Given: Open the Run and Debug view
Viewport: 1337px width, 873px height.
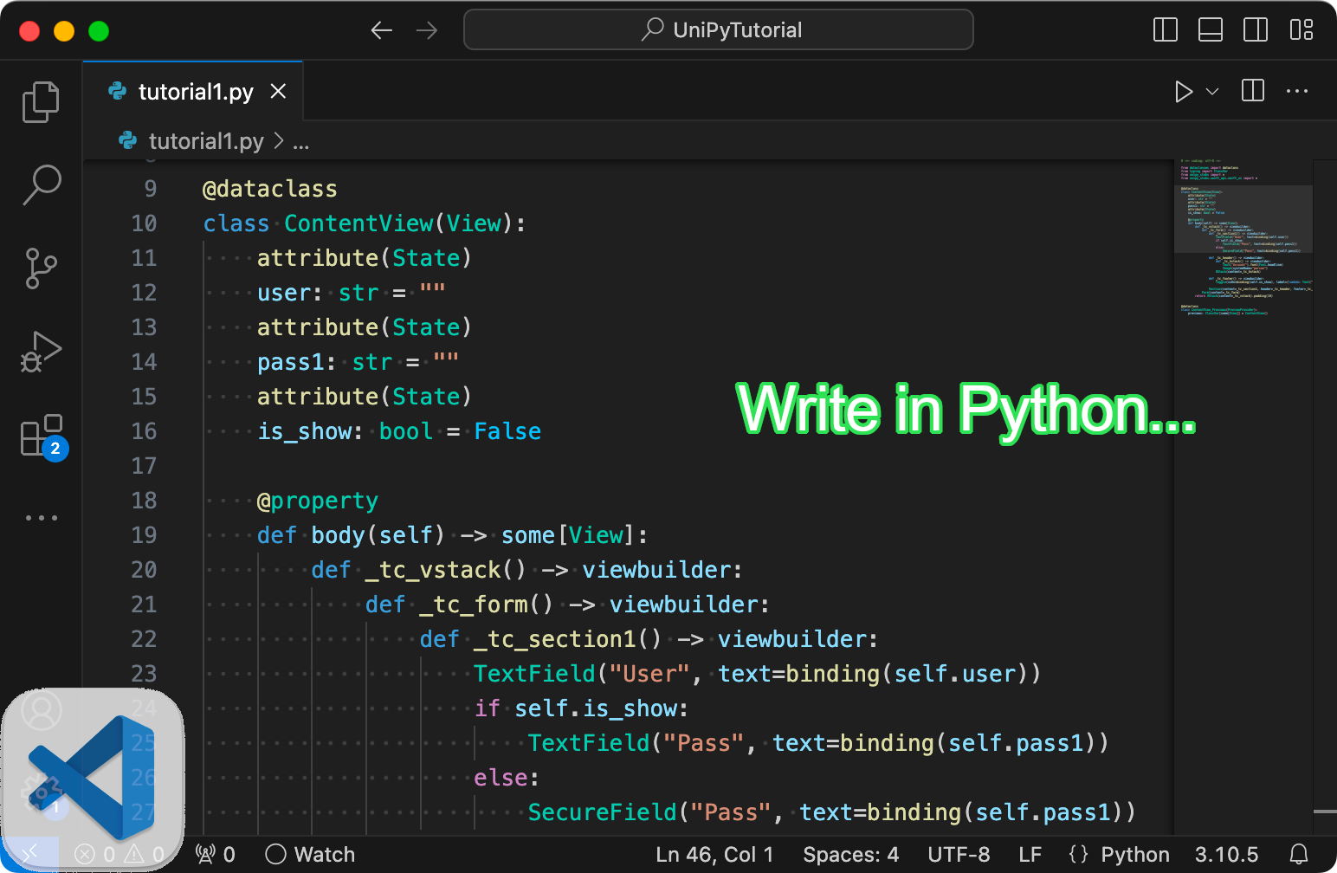Looking at the screenshot, I should (41, 351).
